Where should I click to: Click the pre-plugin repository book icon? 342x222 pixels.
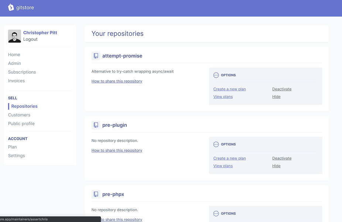point(96,125)
